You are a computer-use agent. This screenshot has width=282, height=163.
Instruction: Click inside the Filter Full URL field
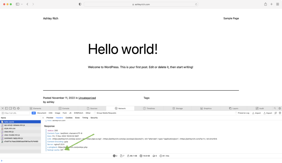click(17, 113)
